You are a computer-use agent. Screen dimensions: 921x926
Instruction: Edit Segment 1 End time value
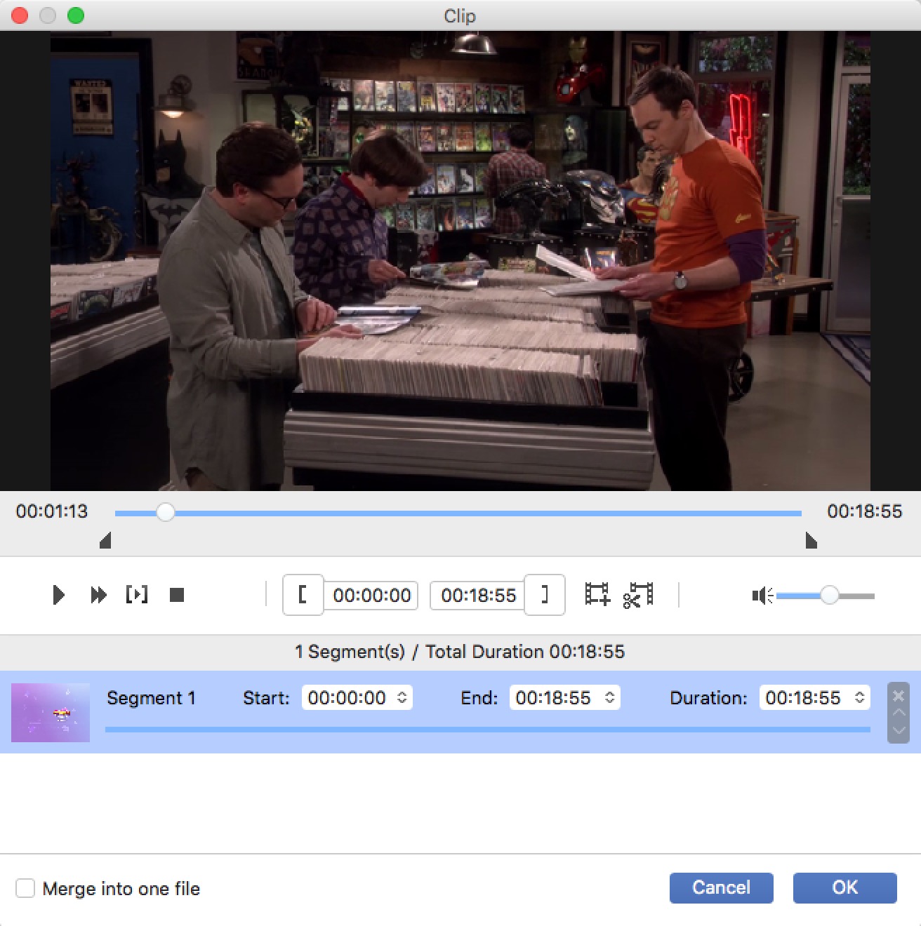pyautogui.click(x=554, y=698)
